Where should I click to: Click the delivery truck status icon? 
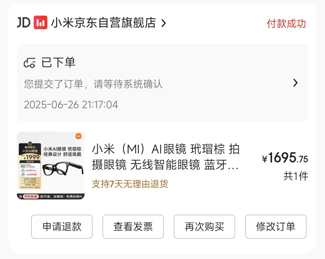click(29, 63)
